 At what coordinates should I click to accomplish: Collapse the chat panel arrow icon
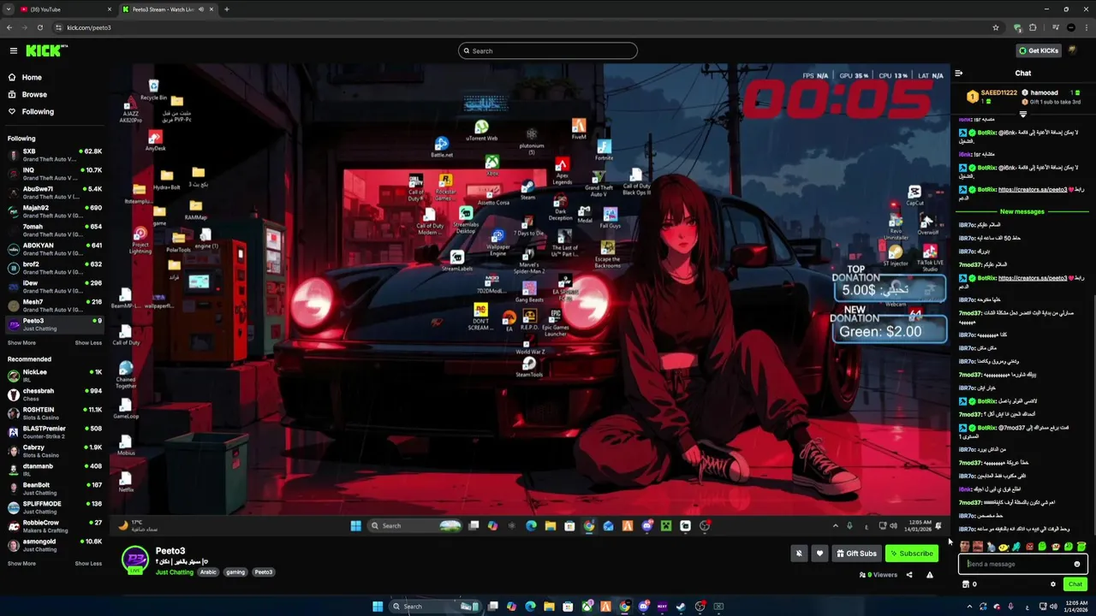[x=959, y=74]
